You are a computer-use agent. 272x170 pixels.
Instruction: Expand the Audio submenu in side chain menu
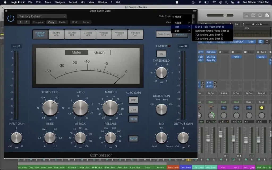click(181, 23)
